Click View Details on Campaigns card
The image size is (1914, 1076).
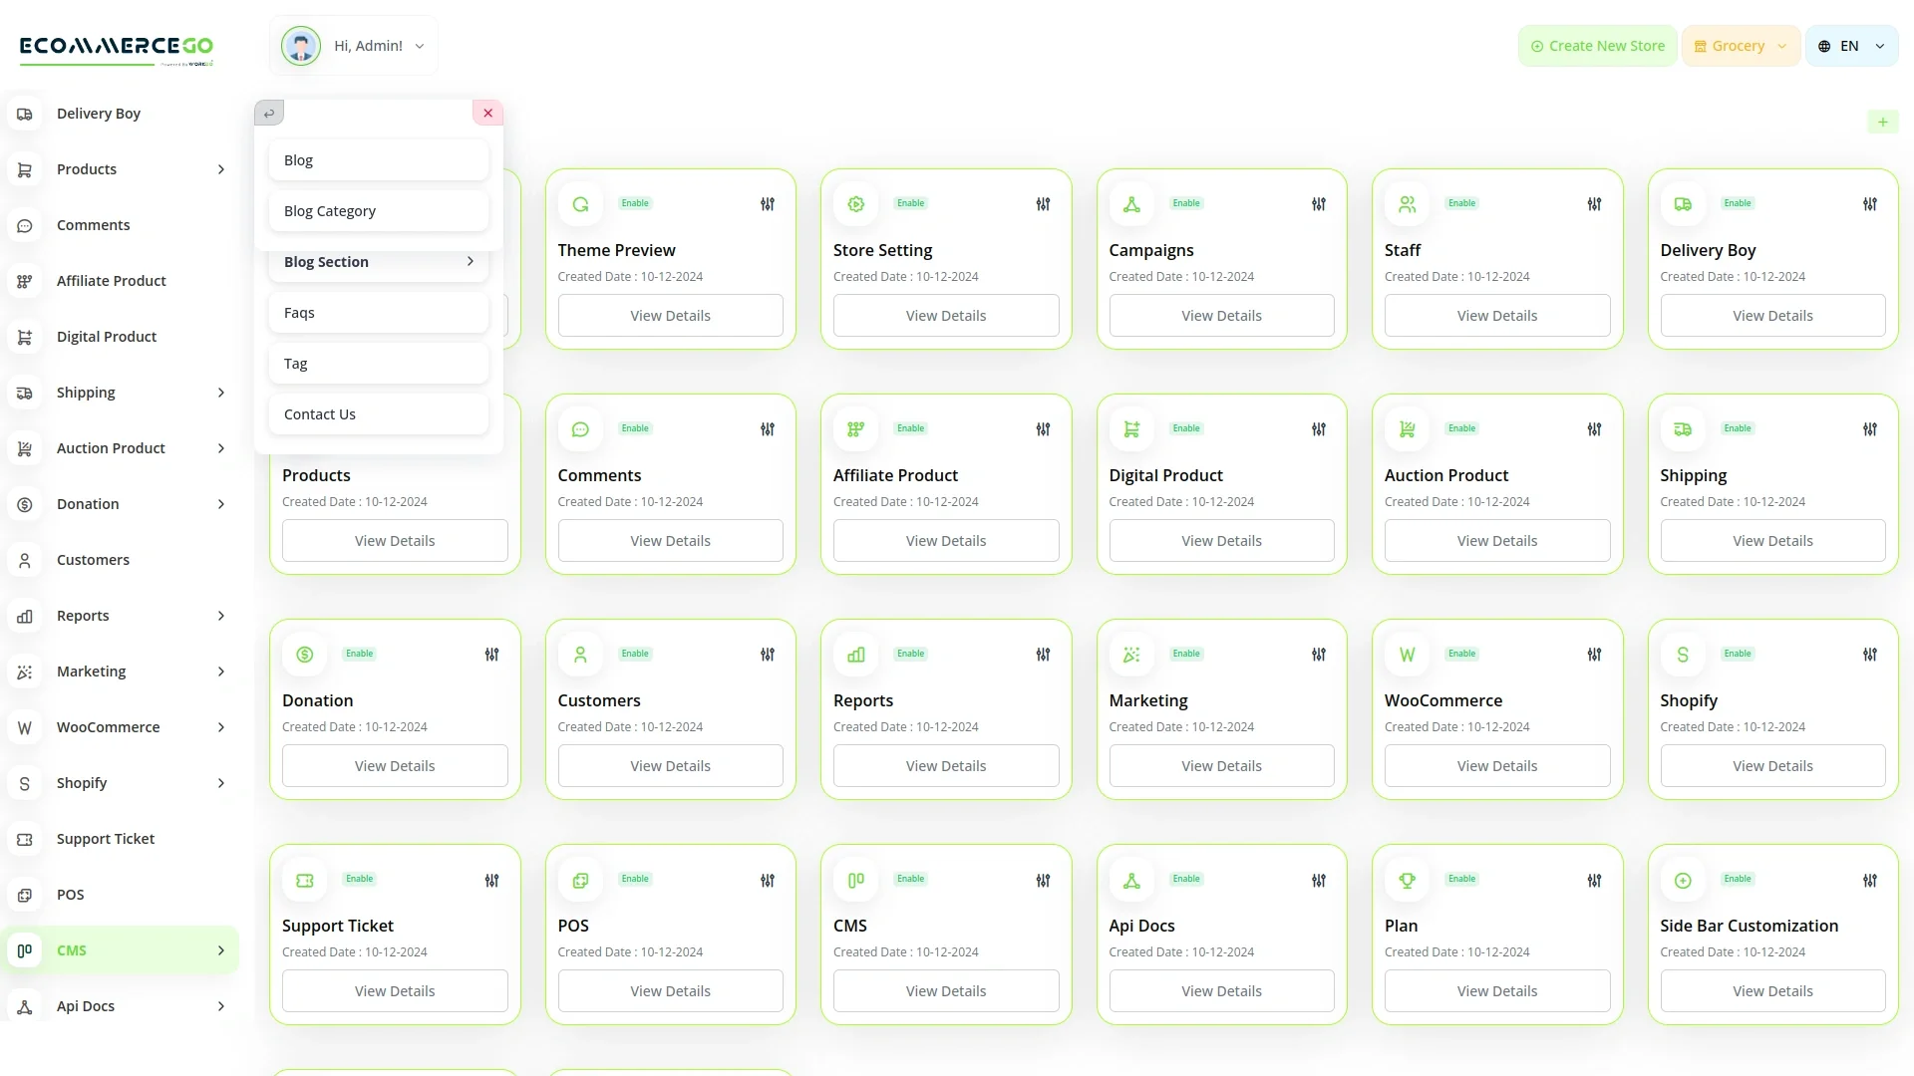pos(1221,316)
